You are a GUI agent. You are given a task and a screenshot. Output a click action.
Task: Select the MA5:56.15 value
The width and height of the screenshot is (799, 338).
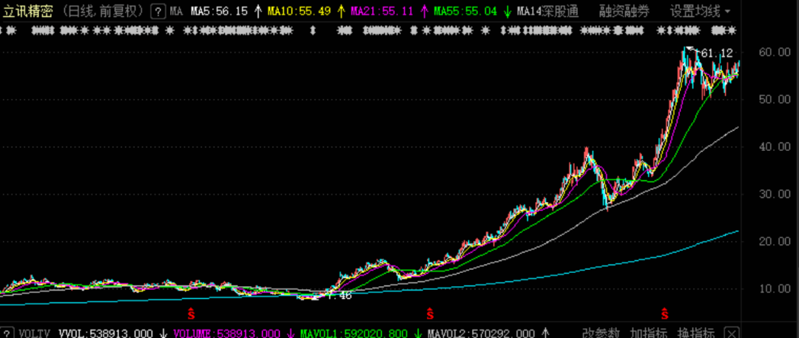pyautogui.click(x=219, y=10)
